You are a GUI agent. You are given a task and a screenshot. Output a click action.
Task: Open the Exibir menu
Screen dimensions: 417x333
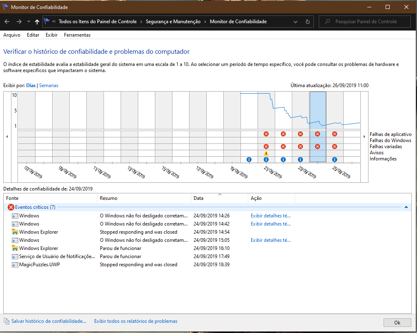coord(52,35)
